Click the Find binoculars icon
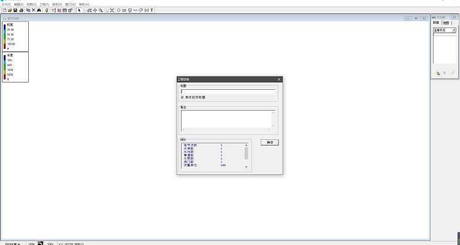This screenshot has height=245, width=460. tap(38, 10)
